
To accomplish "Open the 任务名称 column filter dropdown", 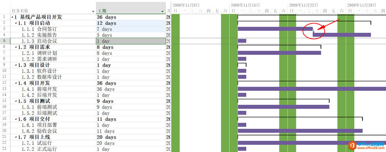I will (93, 12).
